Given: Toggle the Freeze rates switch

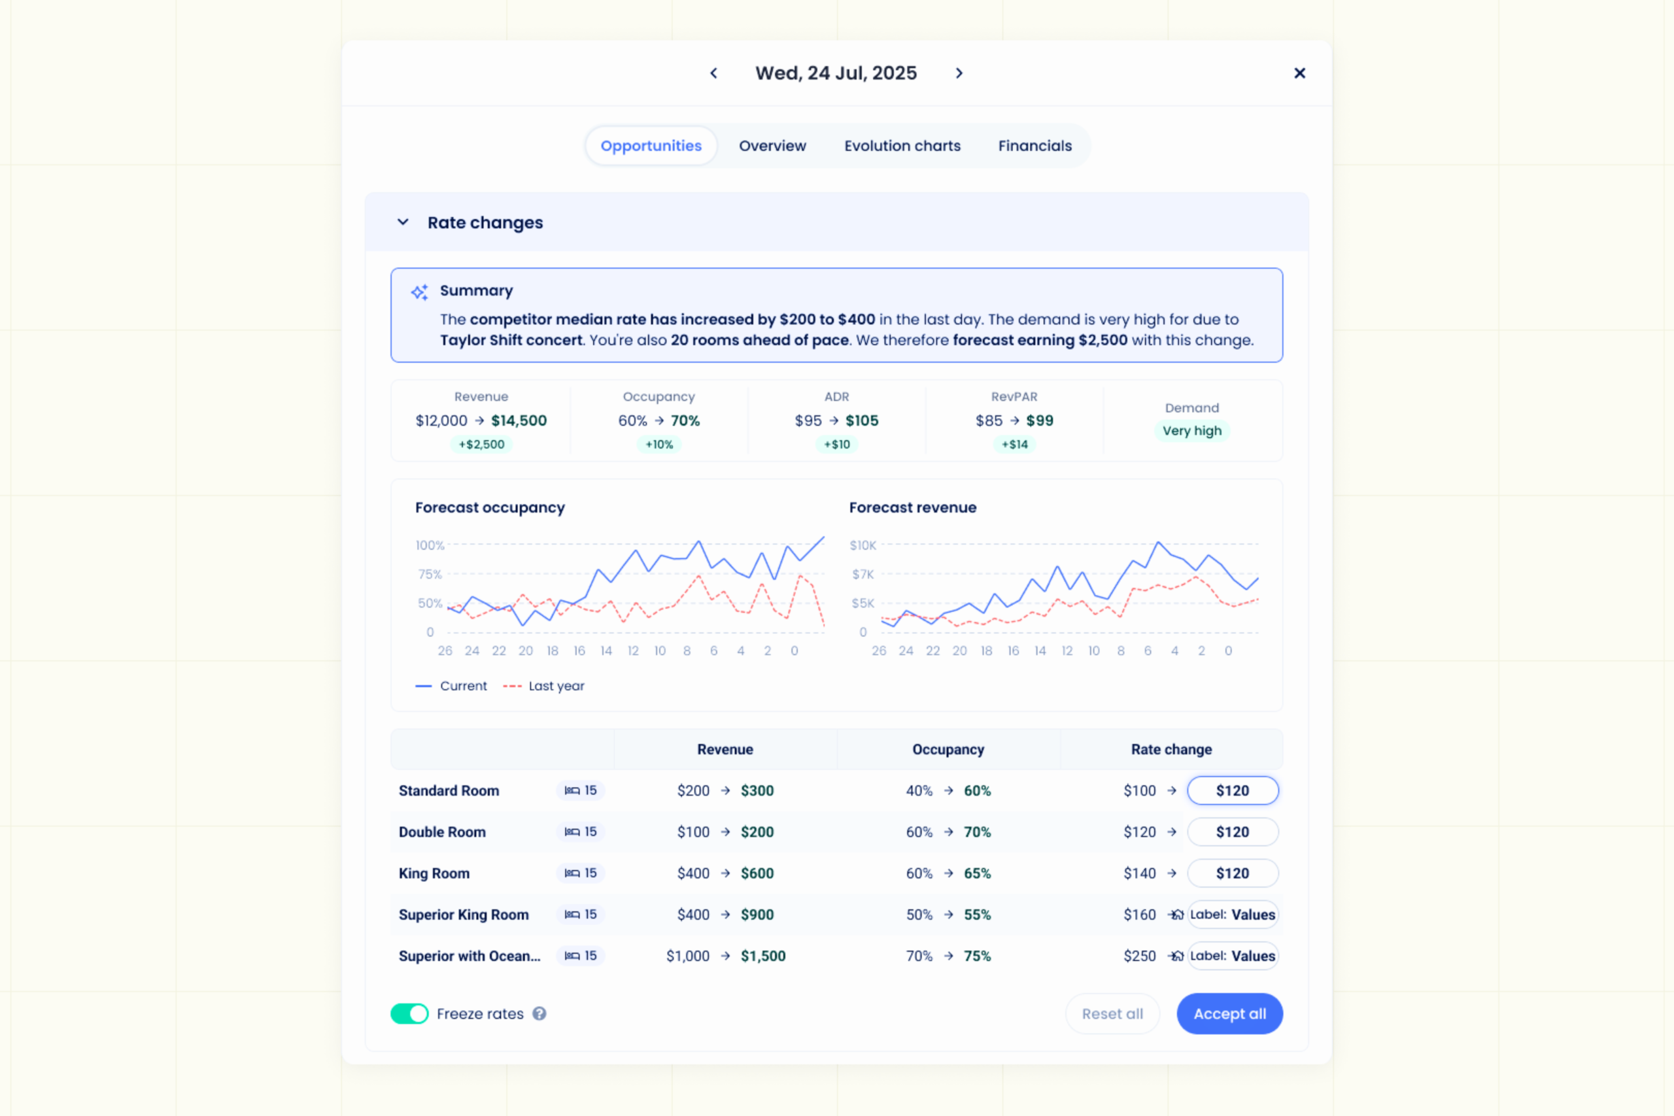Looking at the screenshot, I should pos(409,1013).
